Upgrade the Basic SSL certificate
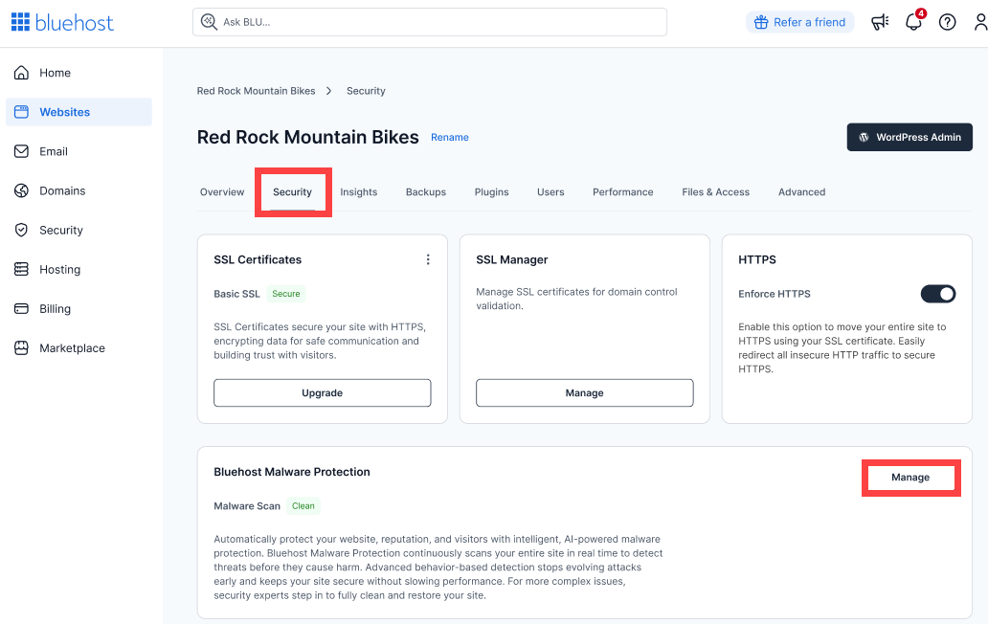Screen dimensions: 988x624 click(322, 392)
